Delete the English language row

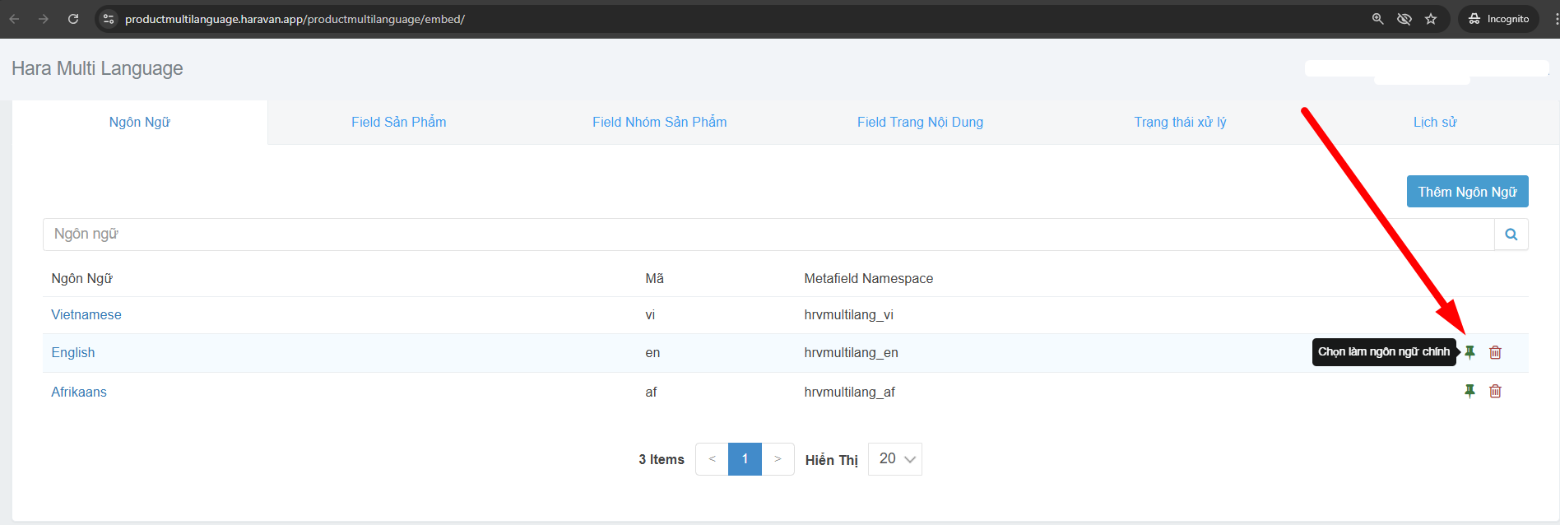pyautogui.click(x=1495, y=352)
